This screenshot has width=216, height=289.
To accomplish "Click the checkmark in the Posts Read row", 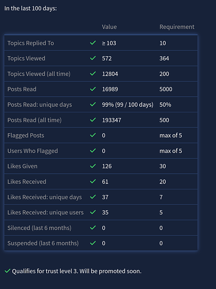I will click(x=93, y=89).
